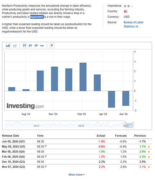Select the max time range

42,46
